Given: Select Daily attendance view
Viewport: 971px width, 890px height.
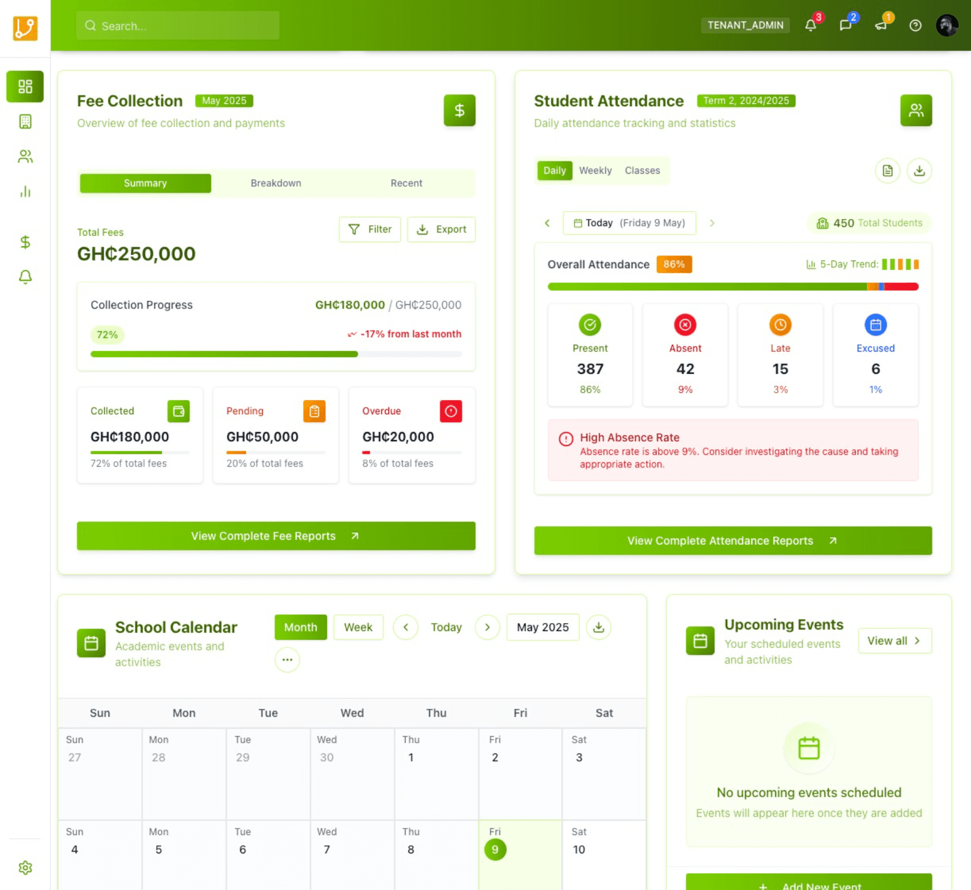Looking at the screenshot, I should click(555, 170).
